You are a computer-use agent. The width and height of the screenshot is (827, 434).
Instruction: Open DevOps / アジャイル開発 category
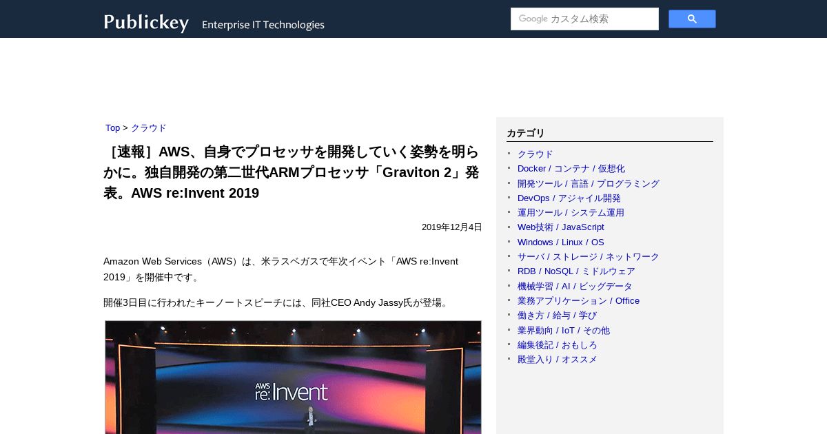coord(569,198)
